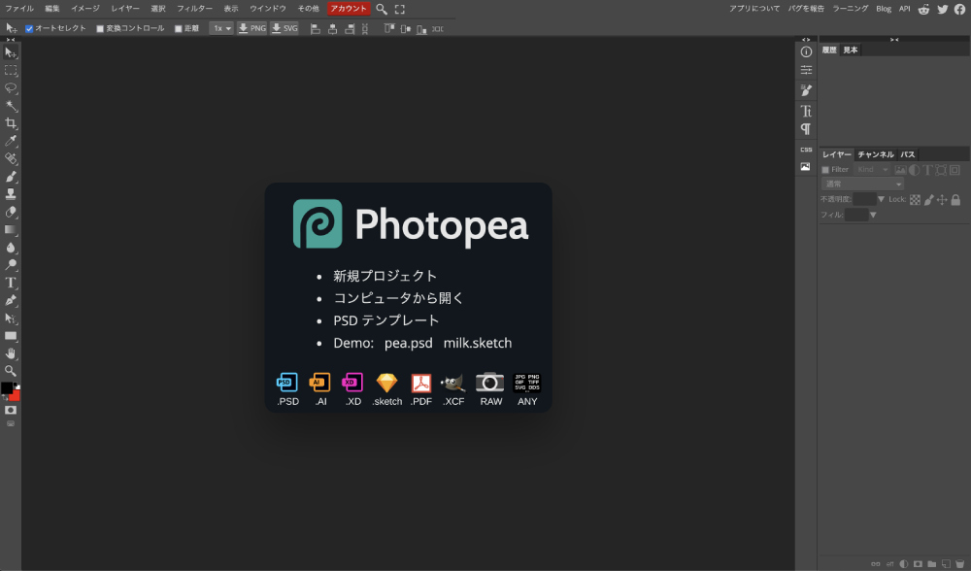Toggle Quick Mask mode icon
This screenshot has width=971, height=571.
pos(11,410)
